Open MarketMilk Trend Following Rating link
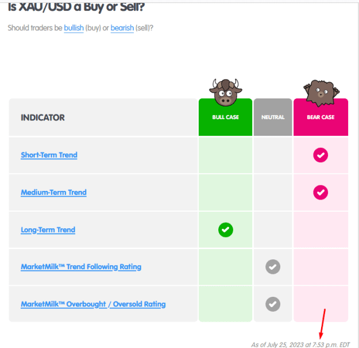The height and width of the screenshot is (348, 359). click(81, 267)
